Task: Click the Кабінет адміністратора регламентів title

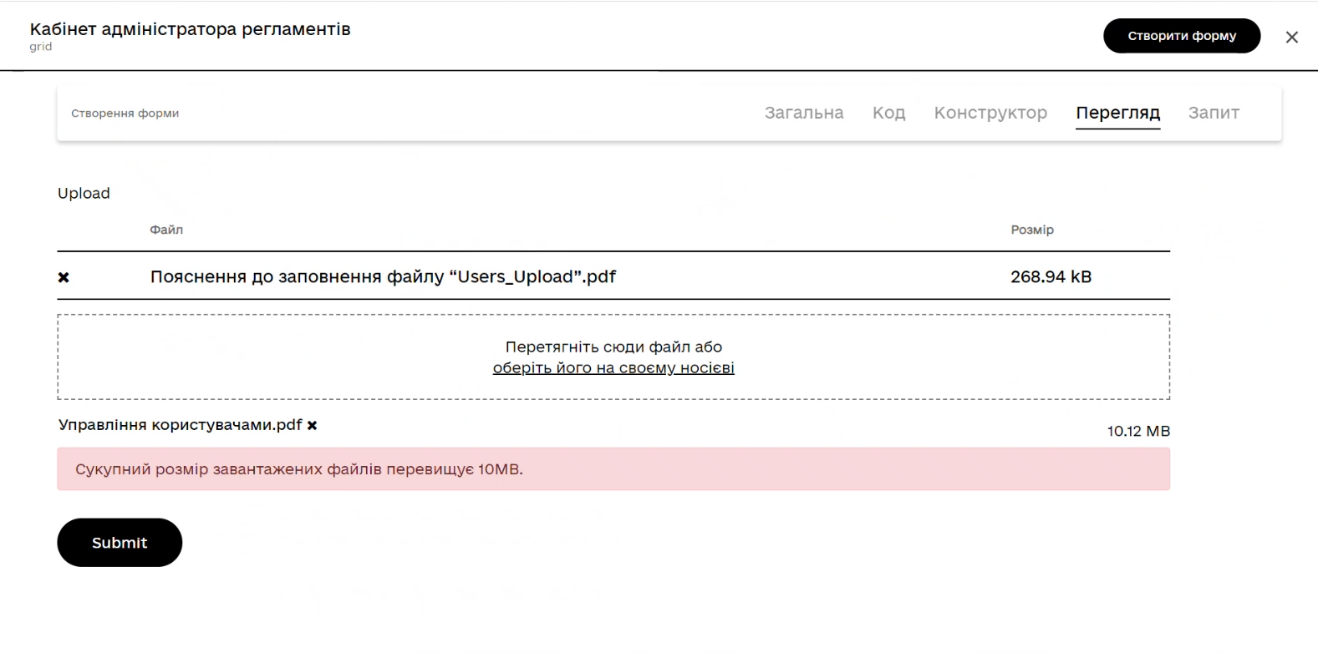Action: pos(190,29)
